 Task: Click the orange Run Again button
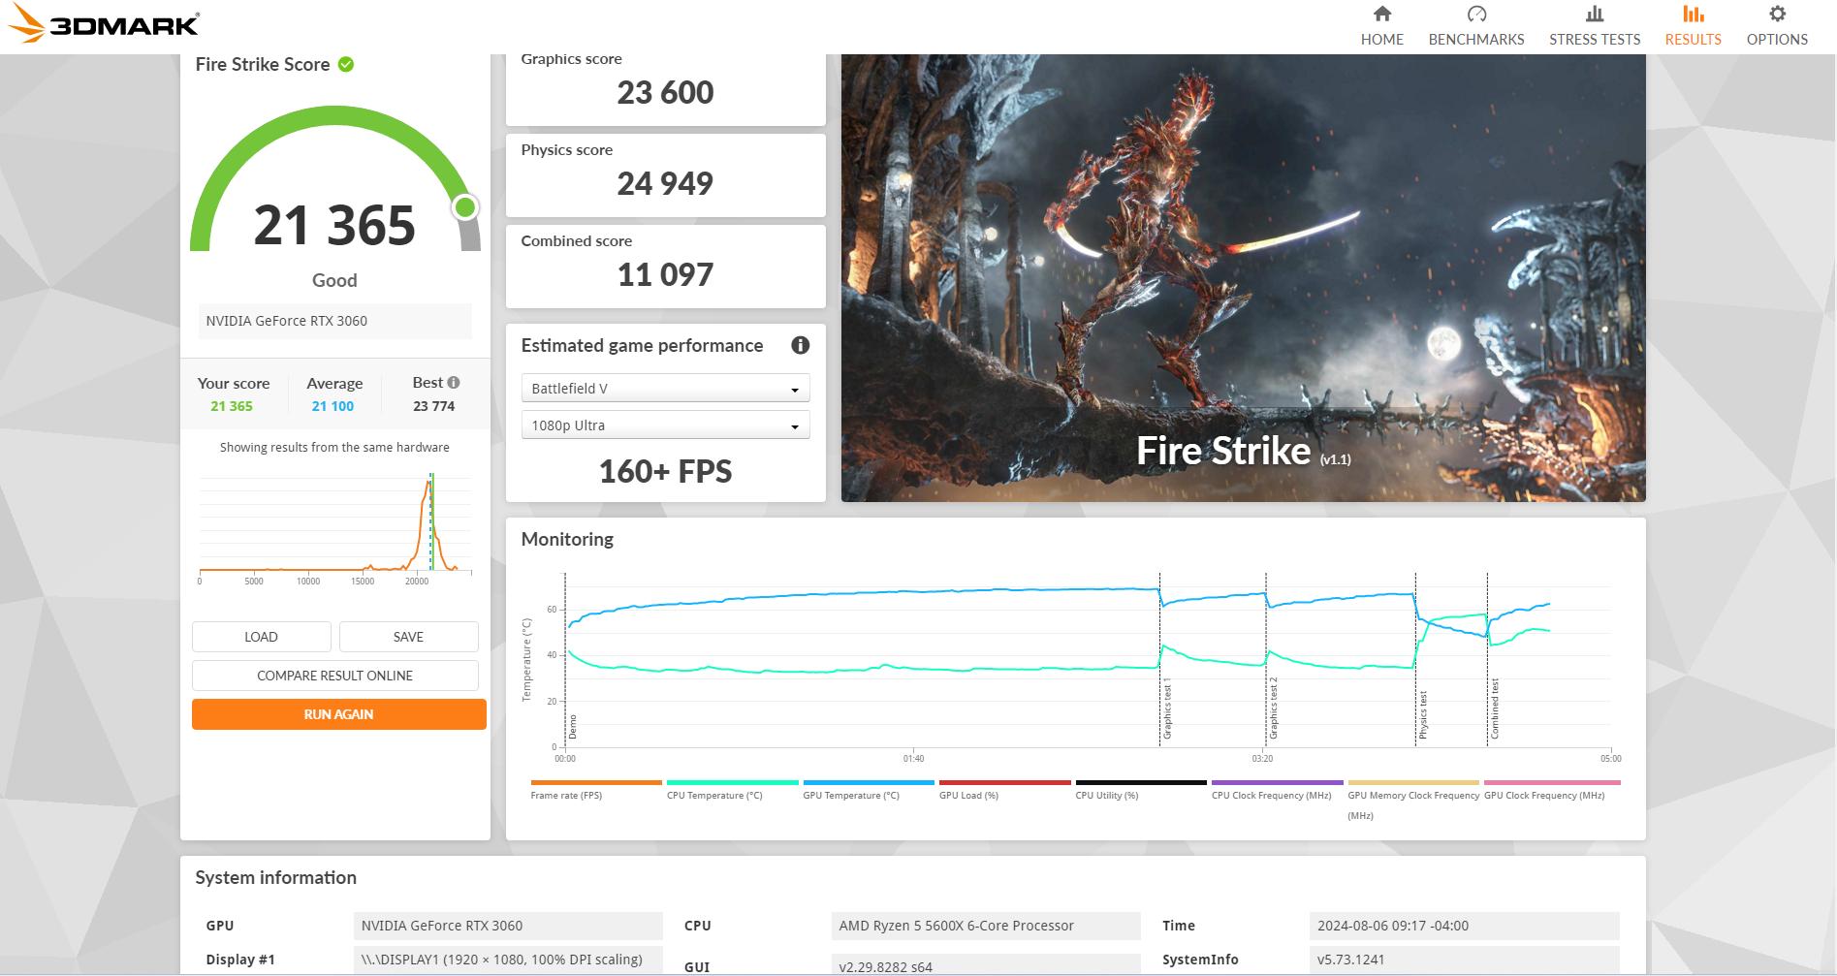pos(338,714)
